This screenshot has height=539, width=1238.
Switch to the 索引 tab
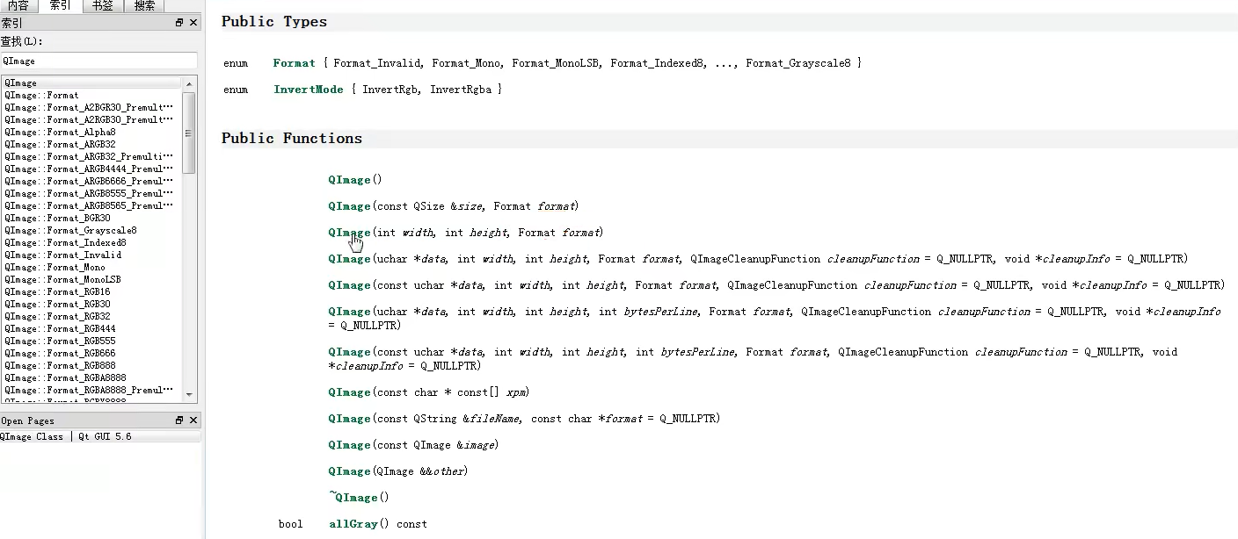(x=61, y=5)
